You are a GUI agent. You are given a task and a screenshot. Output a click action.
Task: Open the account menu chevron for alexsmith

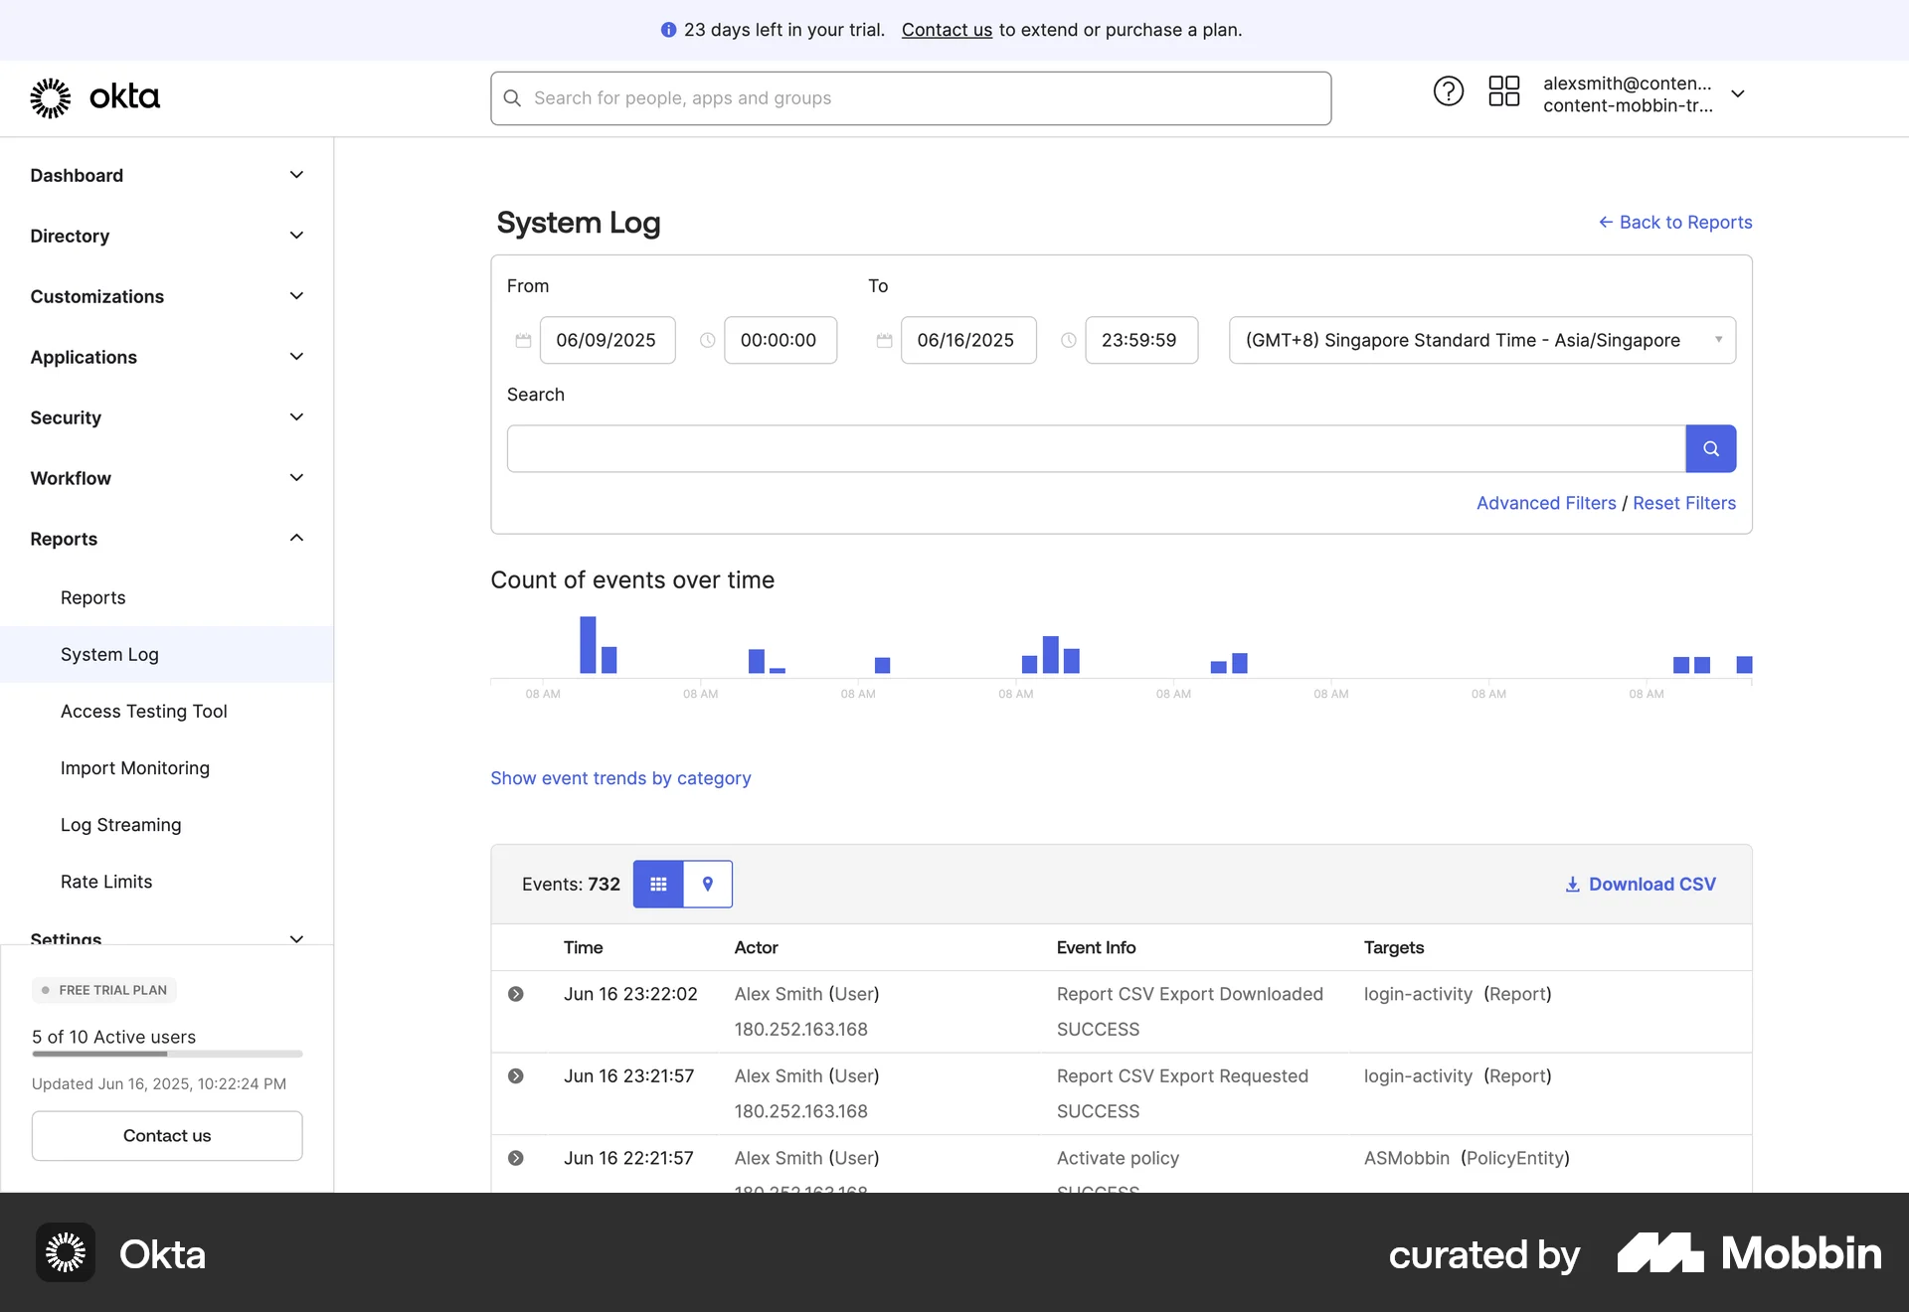[x=1738, y=93]
